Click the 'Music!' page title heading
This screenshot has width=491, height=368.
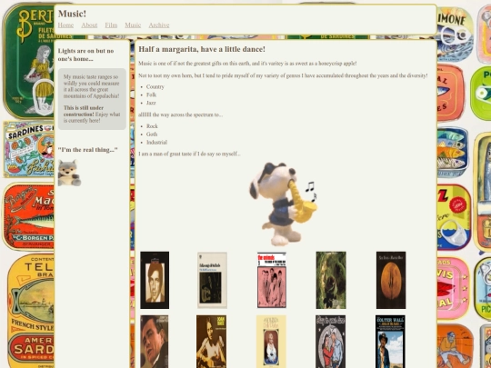point(72,14)
